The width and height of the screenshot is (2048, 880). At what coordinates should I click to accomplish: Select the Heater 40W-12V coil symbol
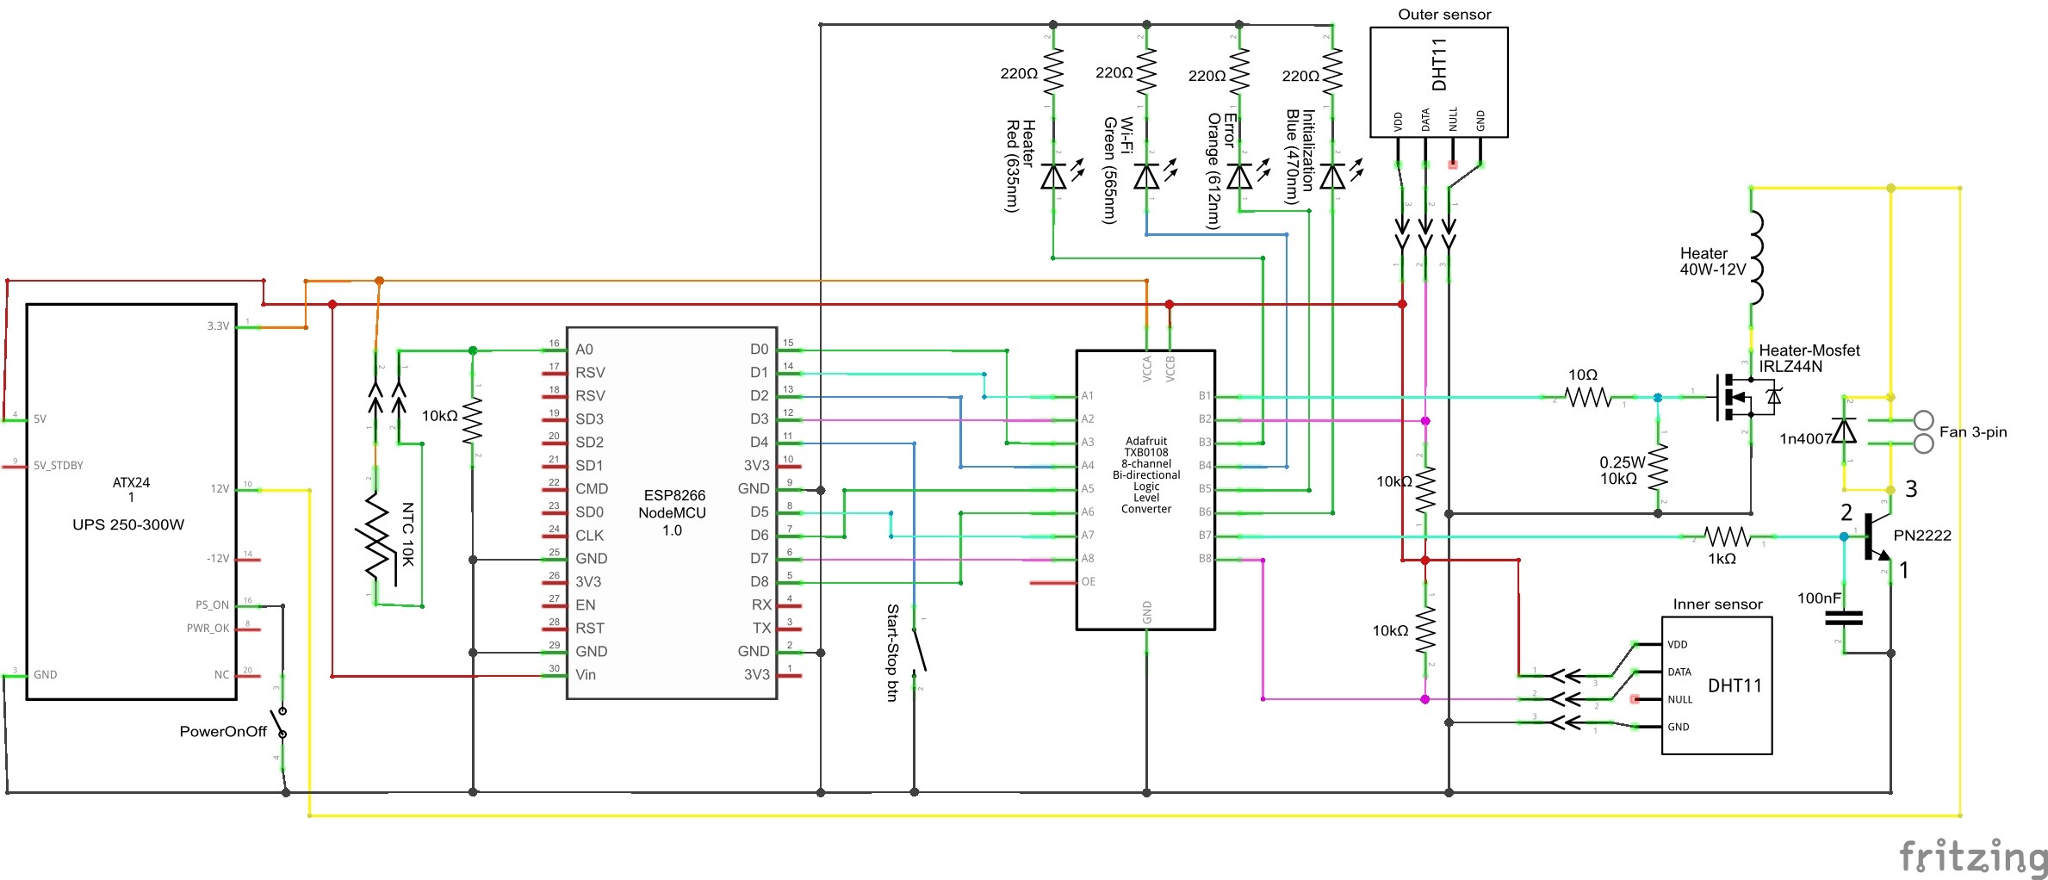pos(1756,258)
